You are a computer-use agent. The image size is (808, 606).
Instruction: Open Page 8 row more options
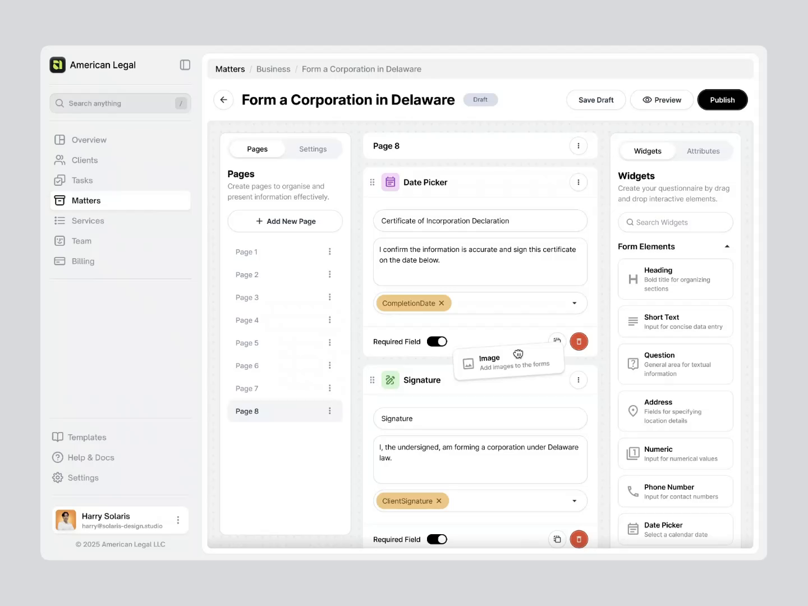[330, 411]
